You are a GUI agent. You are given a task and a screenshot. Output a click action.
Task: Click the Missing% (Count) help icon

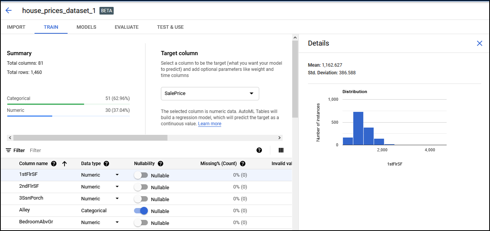(243, 164)
